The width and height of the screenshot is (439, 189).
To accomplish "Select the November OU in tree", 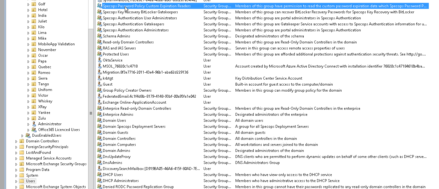I will point(47,50).
